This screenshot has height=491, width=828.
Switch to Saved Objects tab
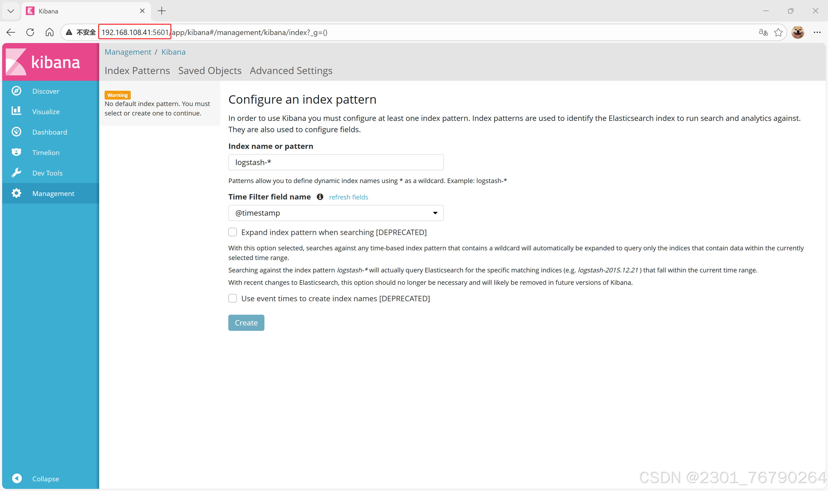[210, 71]
